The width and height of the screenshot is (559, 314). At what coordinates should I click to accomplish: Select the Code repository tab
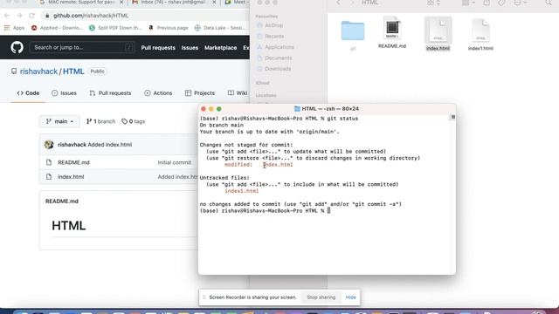click(28, 93)
